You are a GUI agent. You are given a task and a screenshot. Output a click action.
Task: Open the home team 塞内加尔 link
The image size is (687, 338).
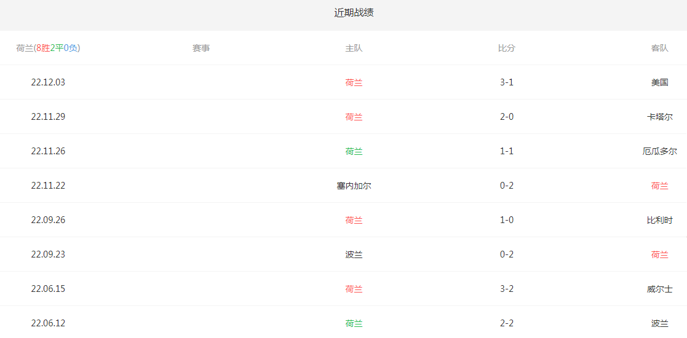[354, 186]
